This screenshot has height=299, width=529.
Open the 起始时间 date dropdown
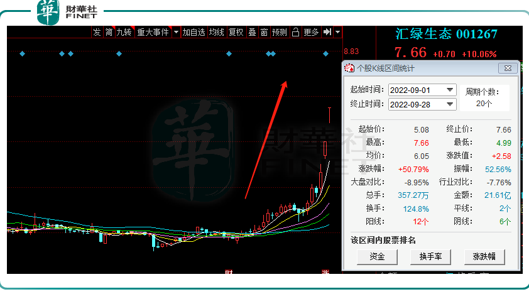(449, 90)
